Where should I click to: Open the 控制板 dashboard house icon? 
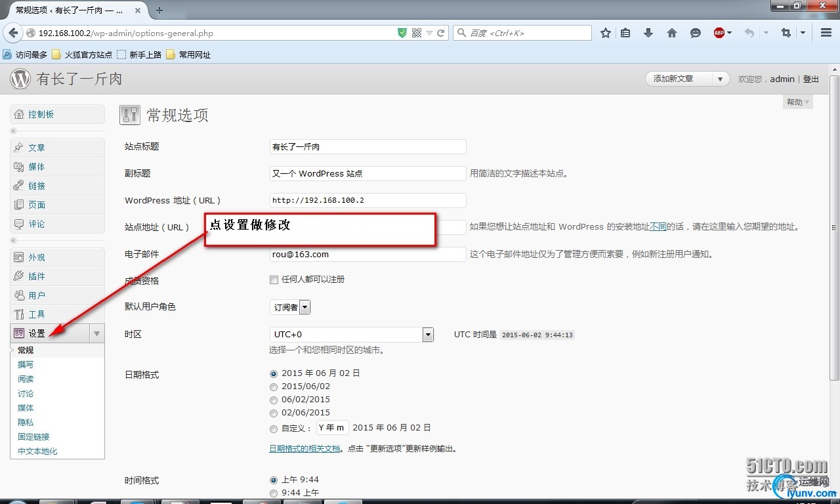tap(19, 114)
